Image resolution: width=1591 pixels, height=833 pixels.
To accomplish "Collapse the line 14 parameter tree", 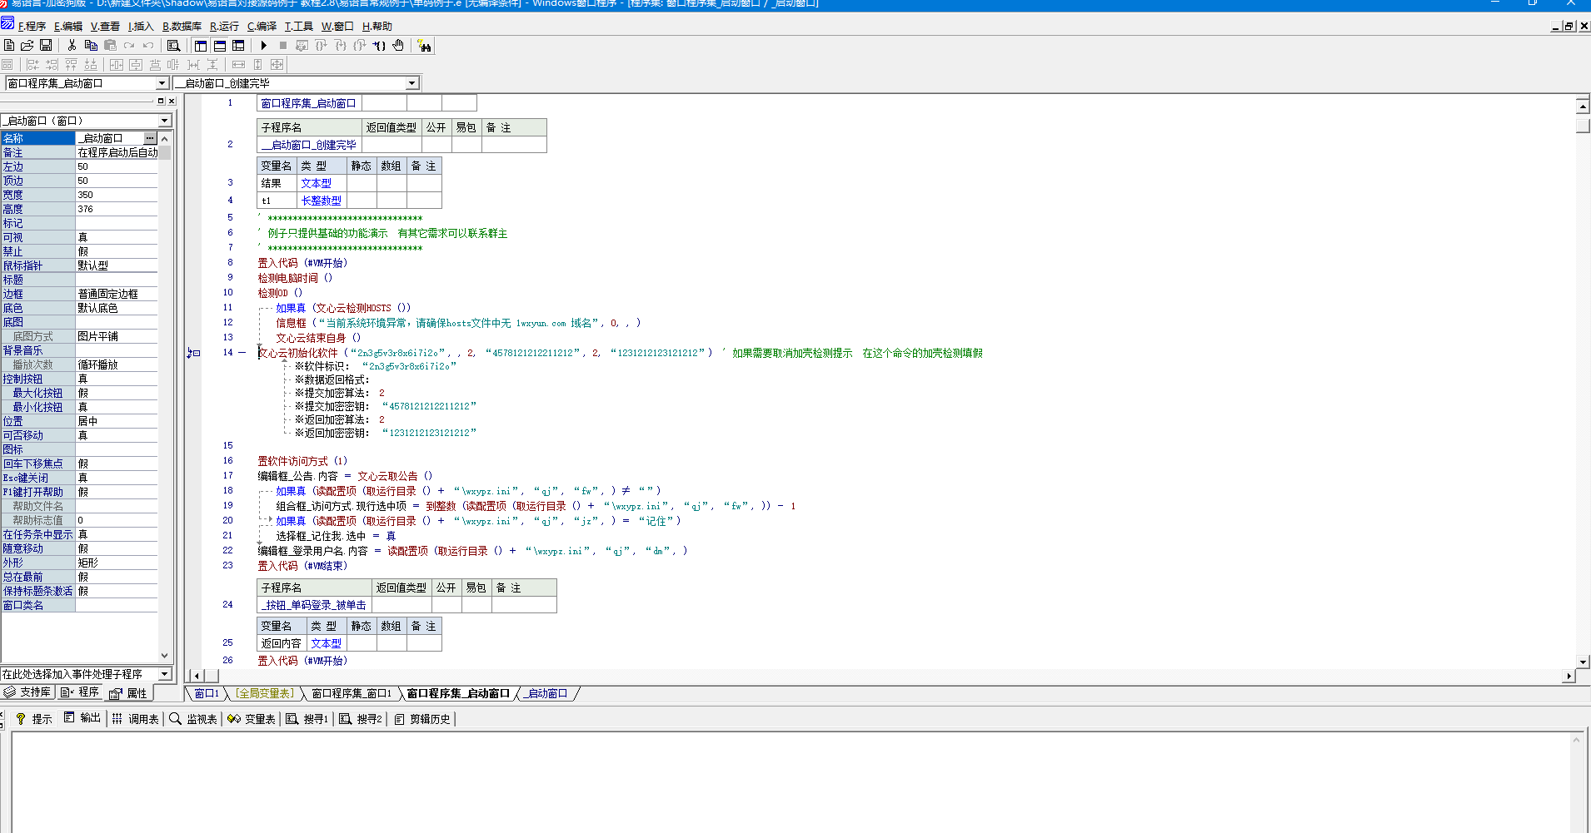I will click(x=242, y=353).
